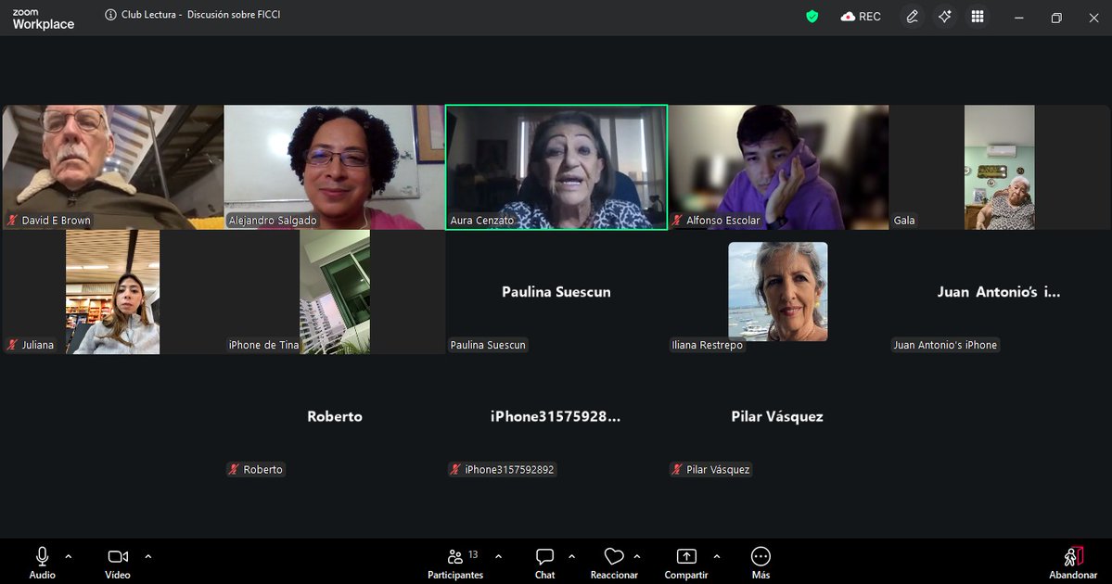Click the Iliana Restrepo name label
1112x584 pixels.
(x=707, y=345)
